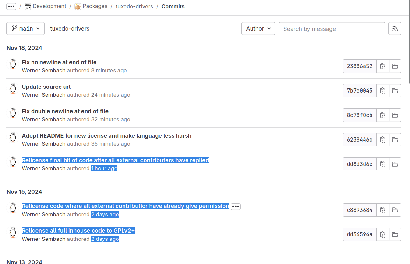Copy commit SHA 23886a52 to clipboard
410x264 pixels.
[383, 66]
